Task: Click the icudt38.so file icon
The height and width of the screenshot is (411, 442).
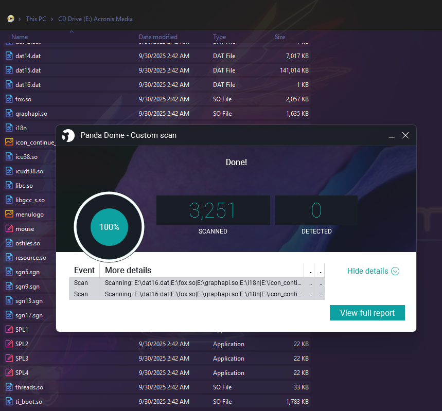Action: [9, 171]
